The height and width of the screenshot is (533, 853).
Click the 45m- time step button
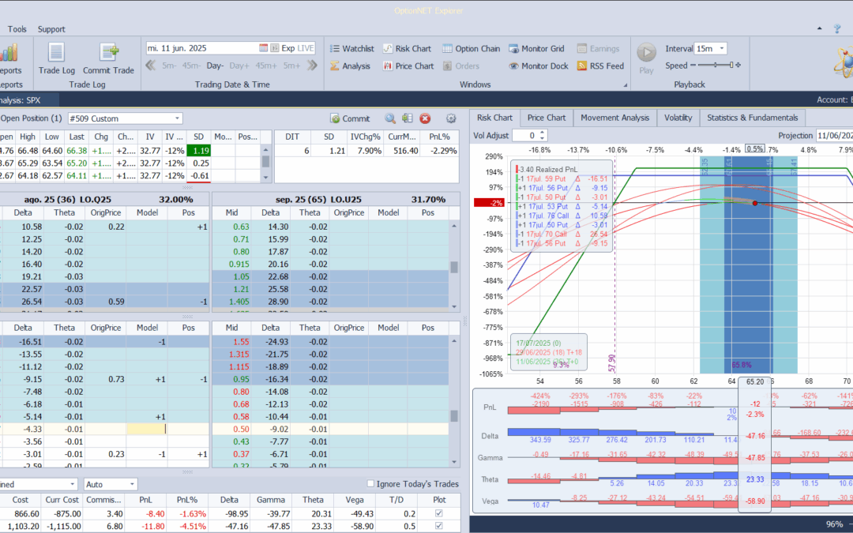(x=191, y=66)
